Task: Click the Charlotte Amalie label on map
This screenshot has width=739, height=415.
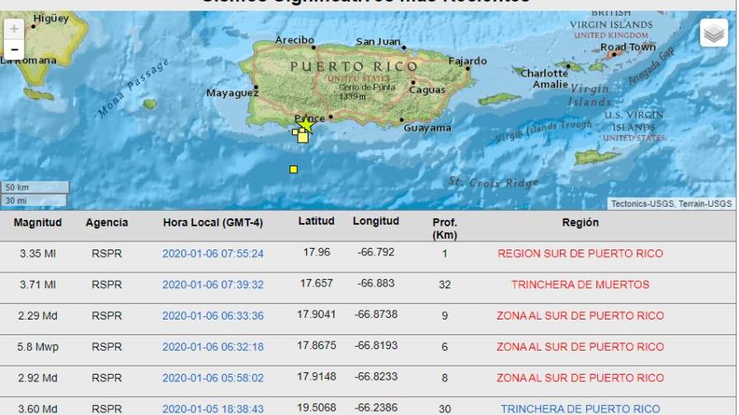Action: [544, 79]
